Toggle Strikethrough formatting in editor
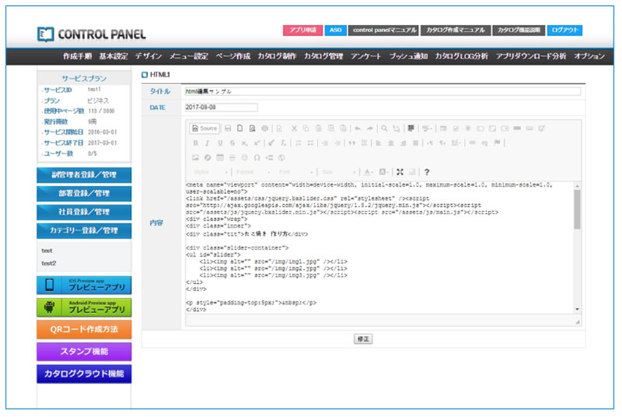Image resolution: width=622 pixels, height=417 pixels. click(233, 143)
